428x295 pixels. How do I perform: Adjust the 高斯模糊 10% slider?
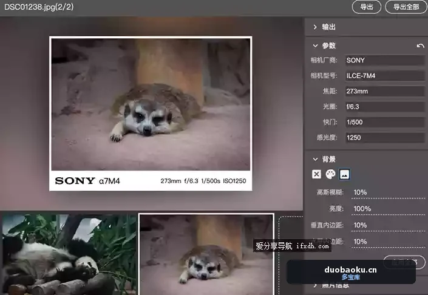[388, 193]
